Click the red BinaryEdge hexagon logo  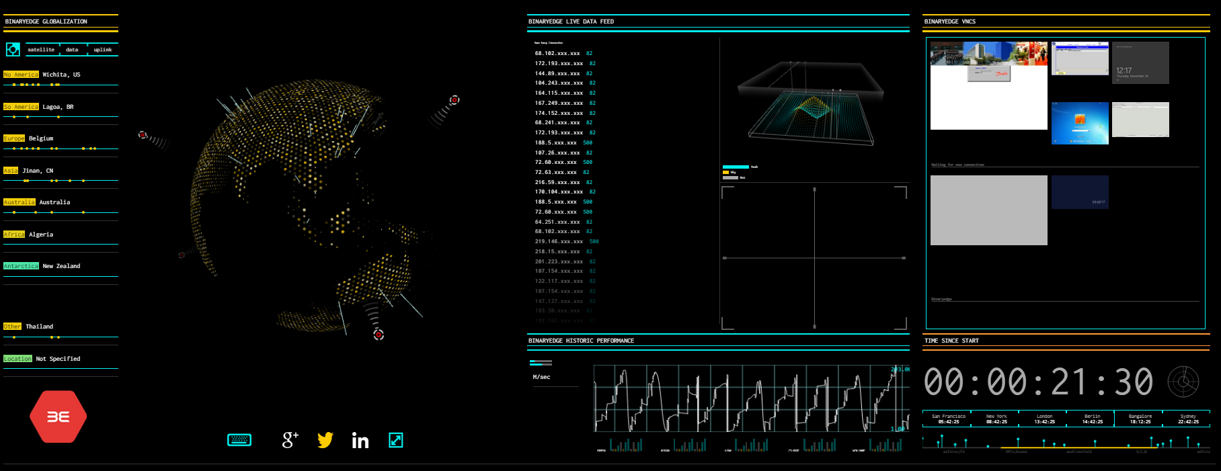point(58,417)
